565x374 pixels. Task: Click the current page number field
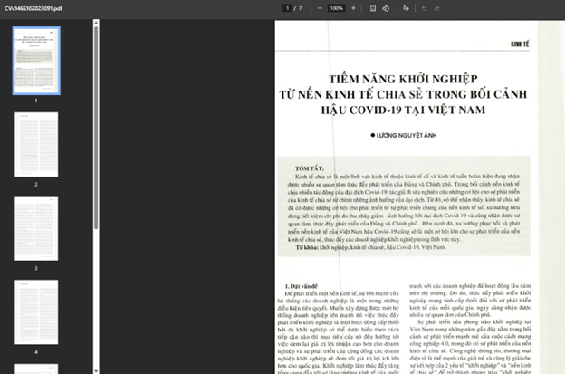click(287, 8)
